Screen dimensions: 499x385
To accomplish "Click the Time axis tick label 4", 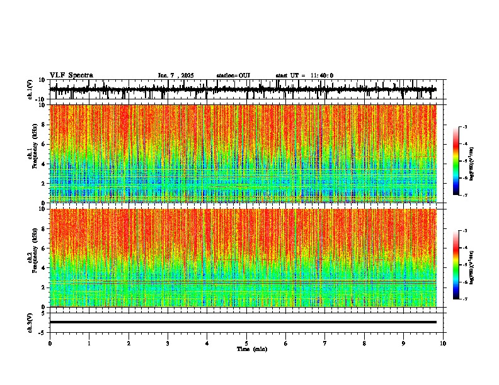I will [207, 343].
